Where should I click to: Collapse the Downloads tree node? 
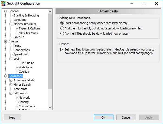pos(5,76)
